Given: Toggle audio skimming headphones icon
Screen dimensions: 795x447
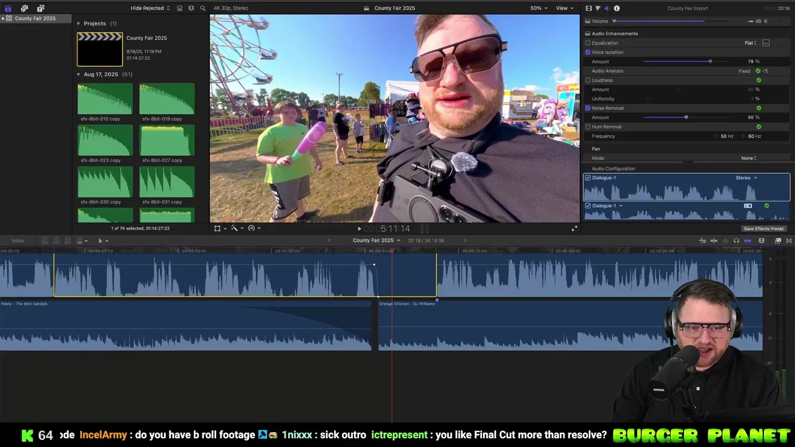Looking at the screenshot, I should pyautogui.click(x=736, y=241).
